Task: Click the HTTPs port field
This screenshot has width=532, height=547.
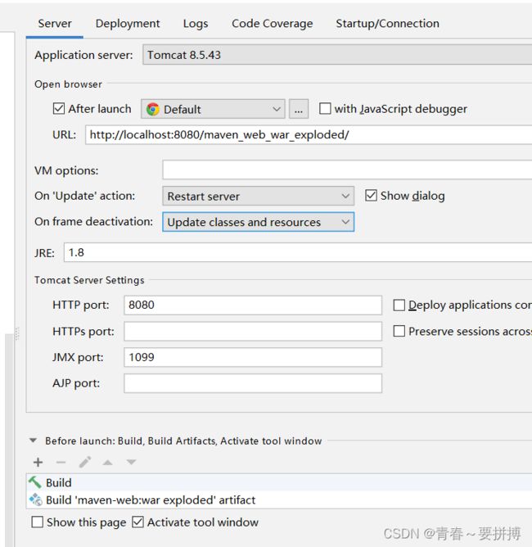Action: (x=253, y=331)
